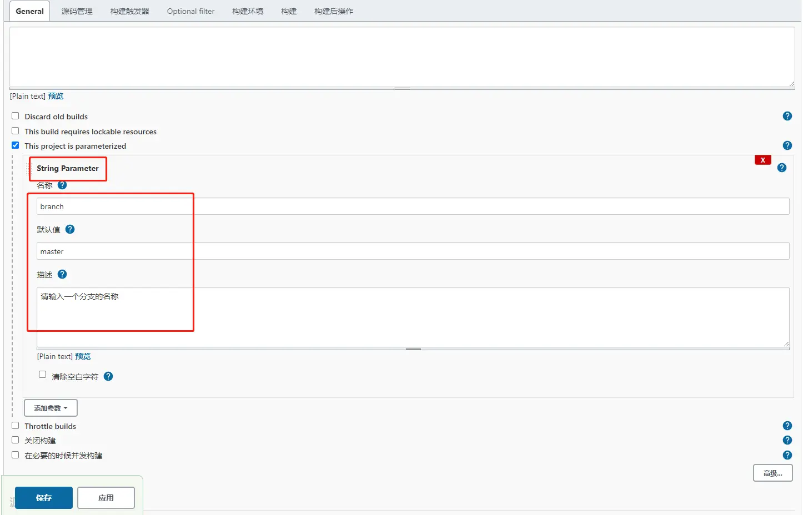Click the 保存 save button
The width and height of the screenshot is (803, 515).
[x=44, y=498]
